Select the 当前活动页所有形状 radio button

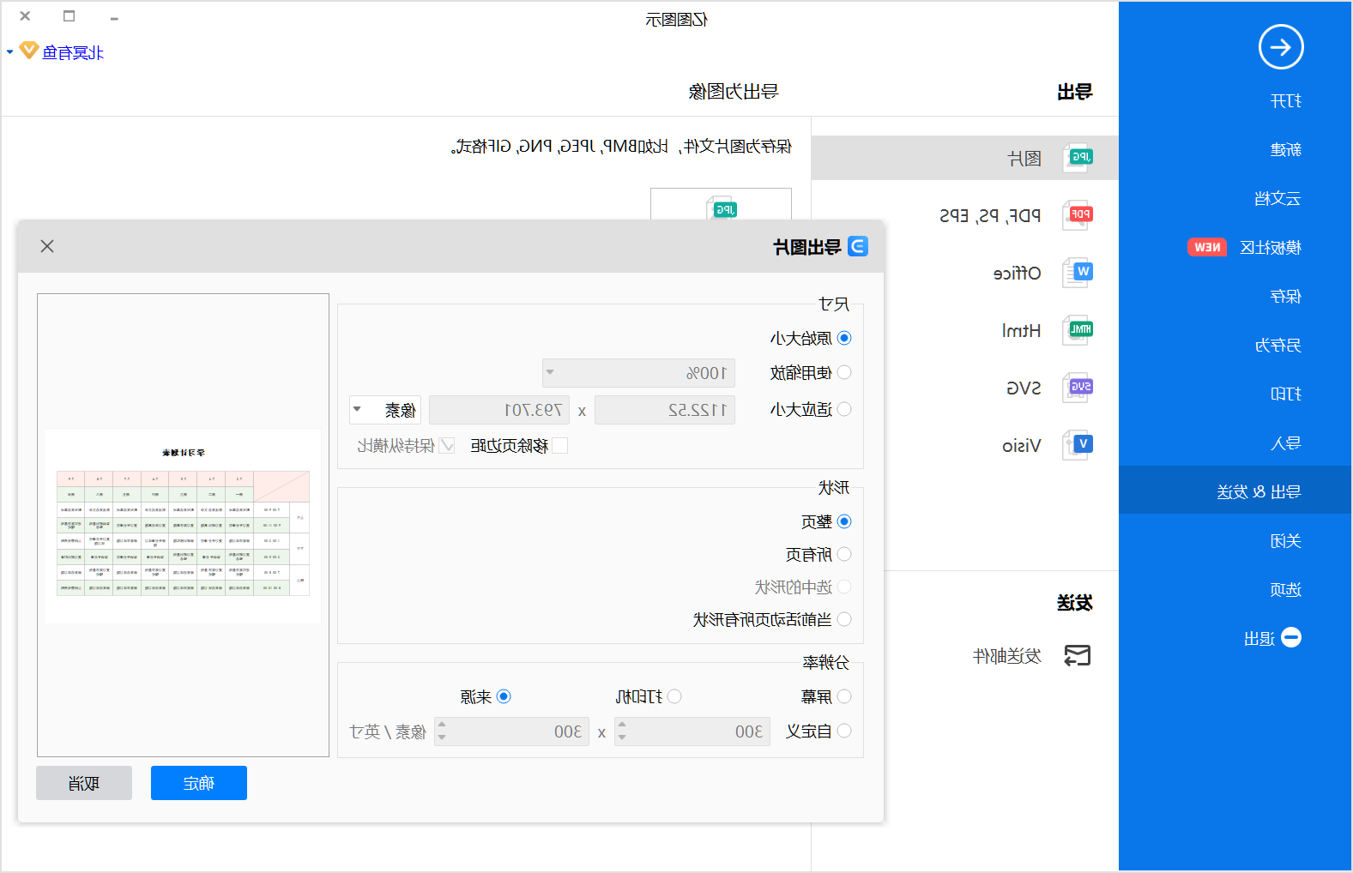[x=844, y=619]
